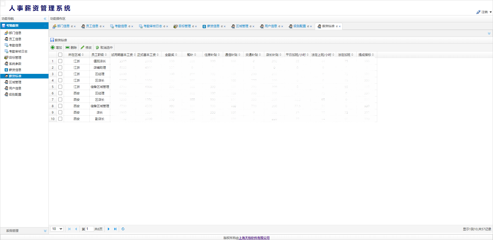Screen dimensions: 493x240
Task: Refresh the salary standard table
Action: click(123, 229)
